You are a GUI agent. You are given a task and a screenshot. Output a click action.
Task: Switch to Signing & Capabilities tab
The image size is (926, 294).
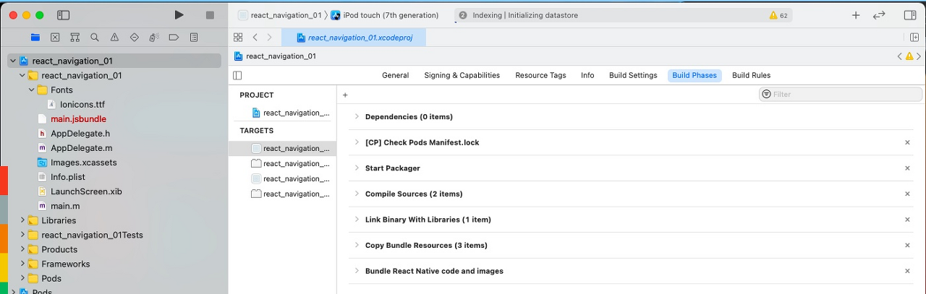462,75
